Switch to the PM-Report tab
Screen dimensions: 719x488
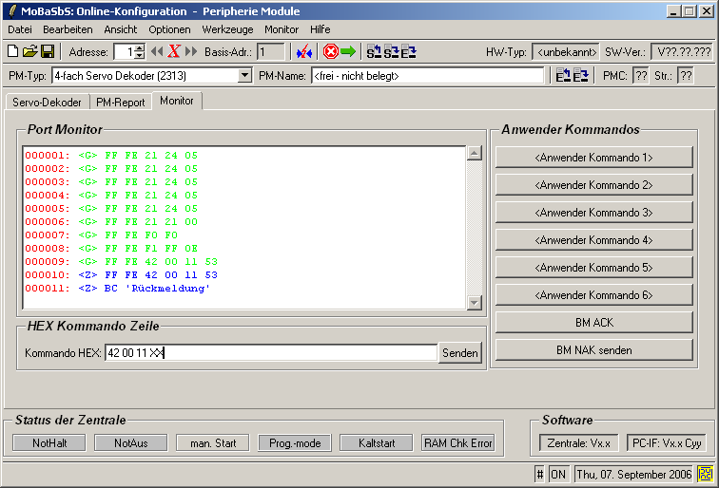120,102
